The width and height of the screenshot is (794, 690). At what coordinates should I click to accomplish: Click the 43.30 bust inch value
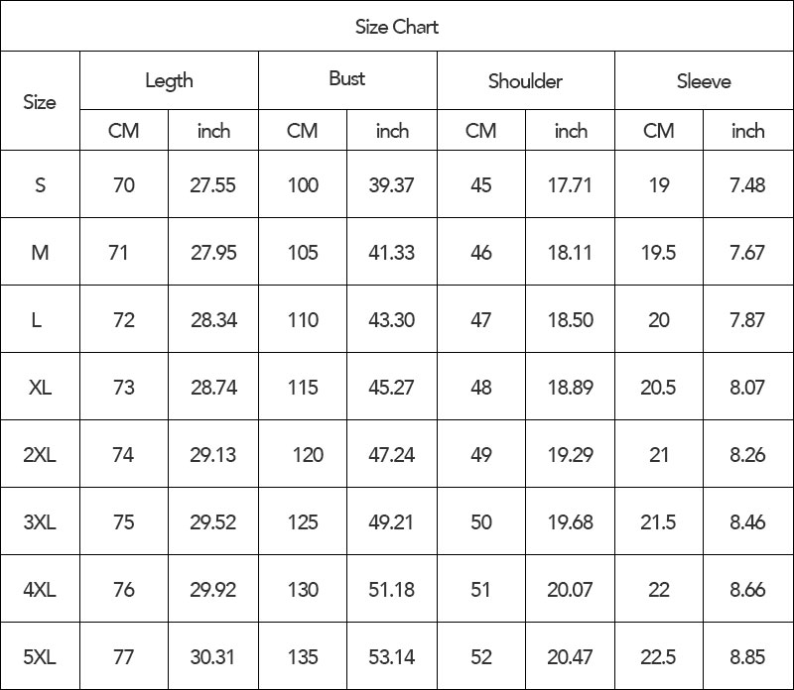pyautogui.click(x=391, y=319)
